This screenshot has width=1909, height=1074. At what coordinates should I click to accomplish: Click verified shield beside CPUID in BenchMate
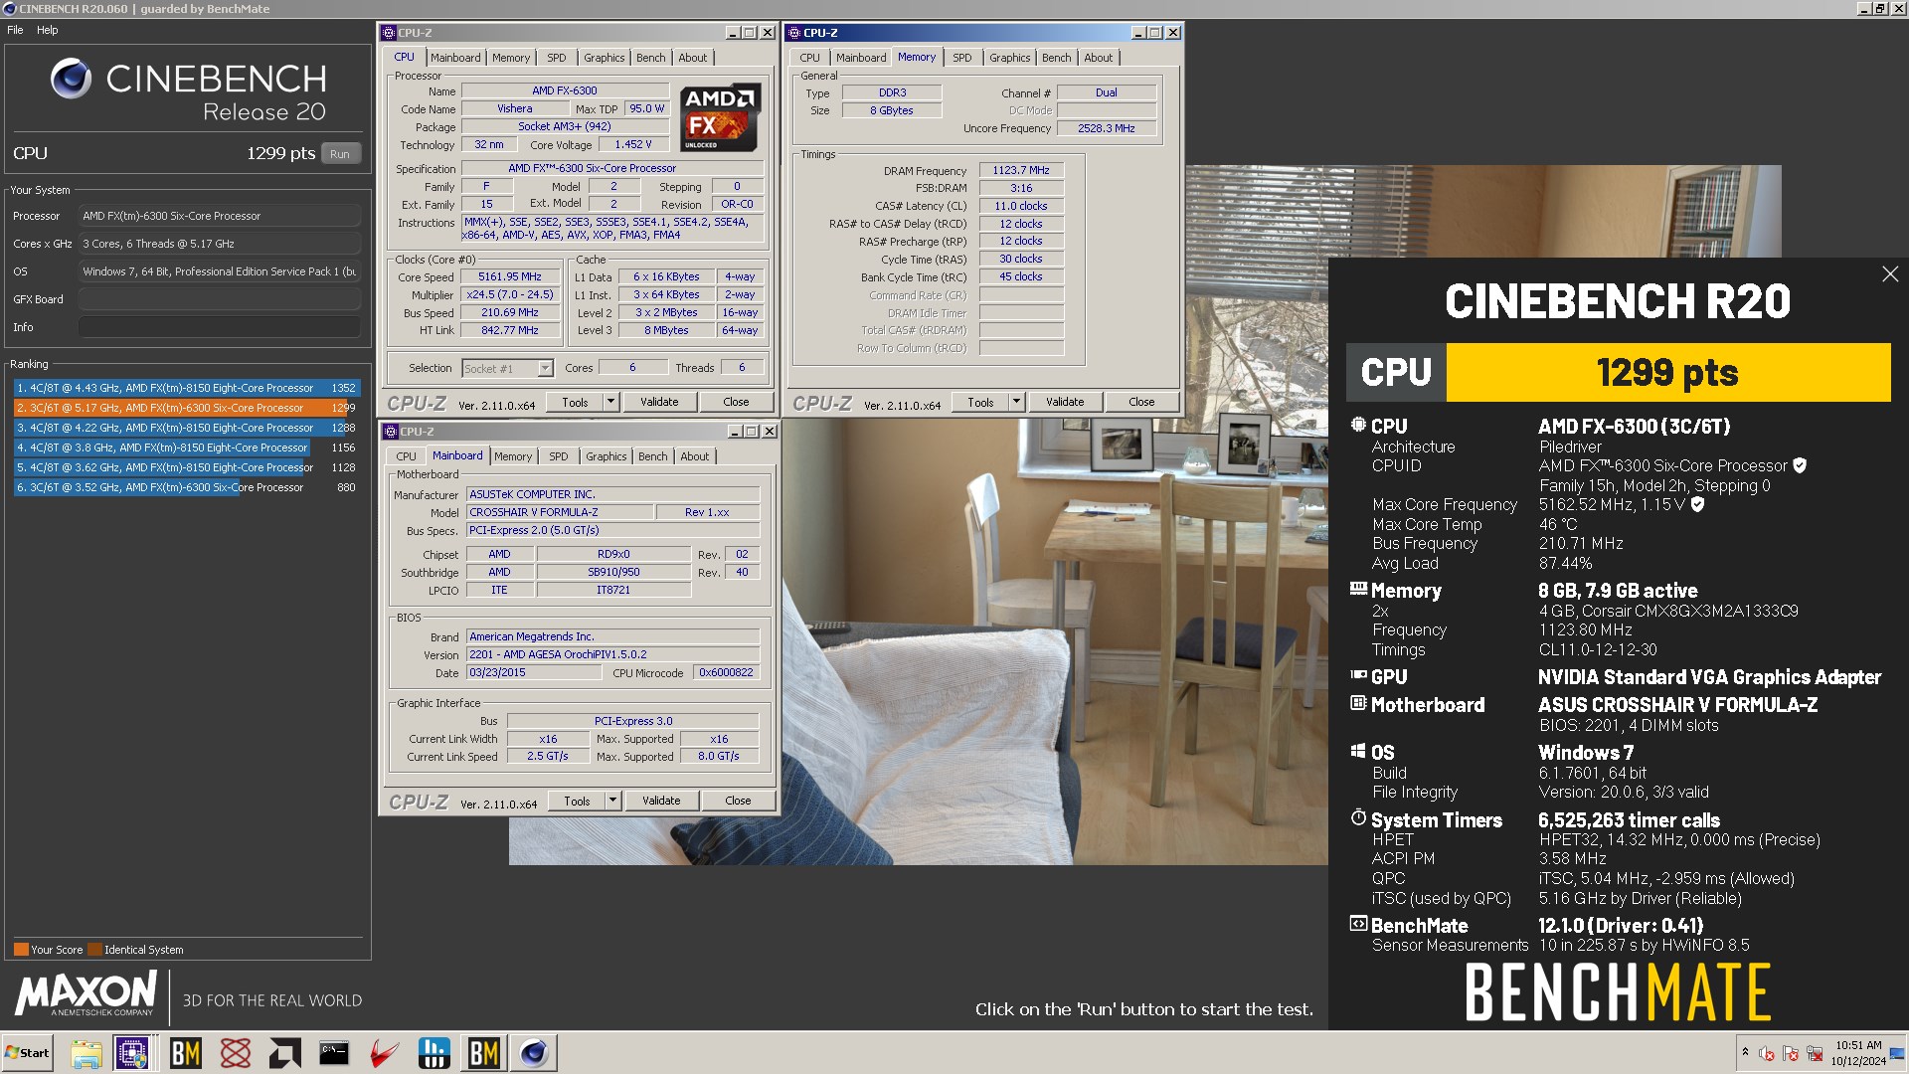(1800, 465)
